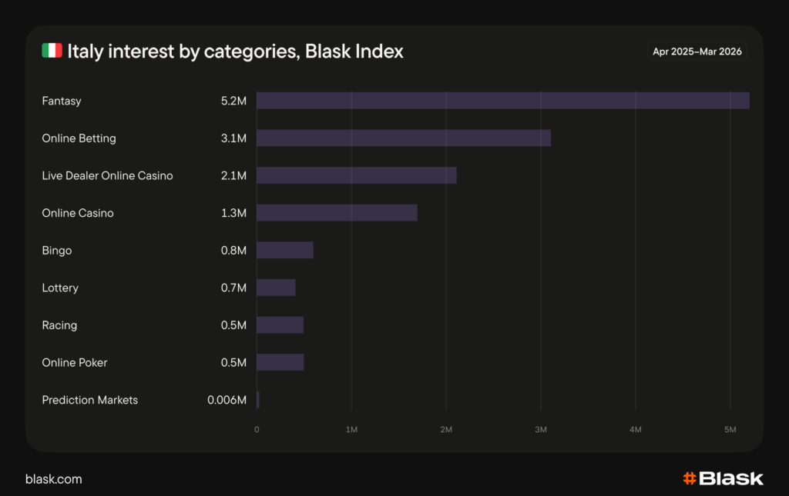
Task: Click the Blask logo in bottom corner
Action: (723, 478)
